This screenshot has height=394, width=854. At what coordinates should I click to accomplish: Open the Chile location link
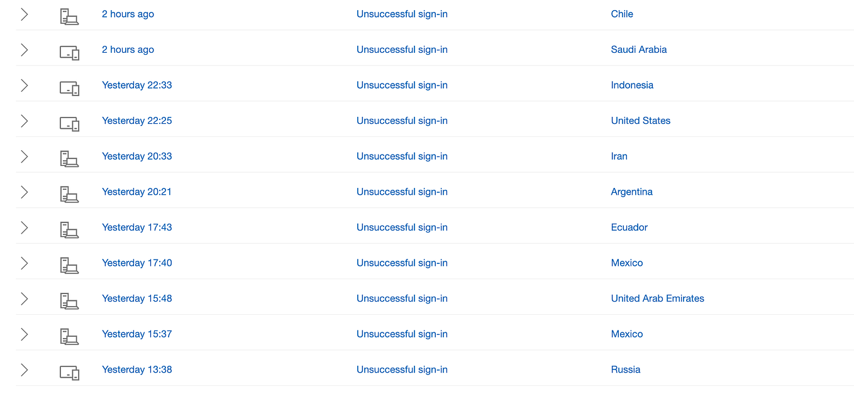(621, 14)
